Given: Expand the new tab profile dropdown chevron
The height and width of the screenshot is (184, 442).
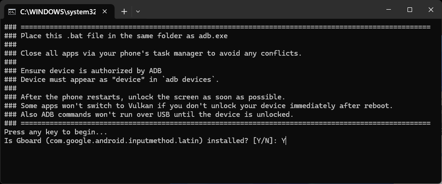Looking at the screenshot, I should tap(138, 11).
